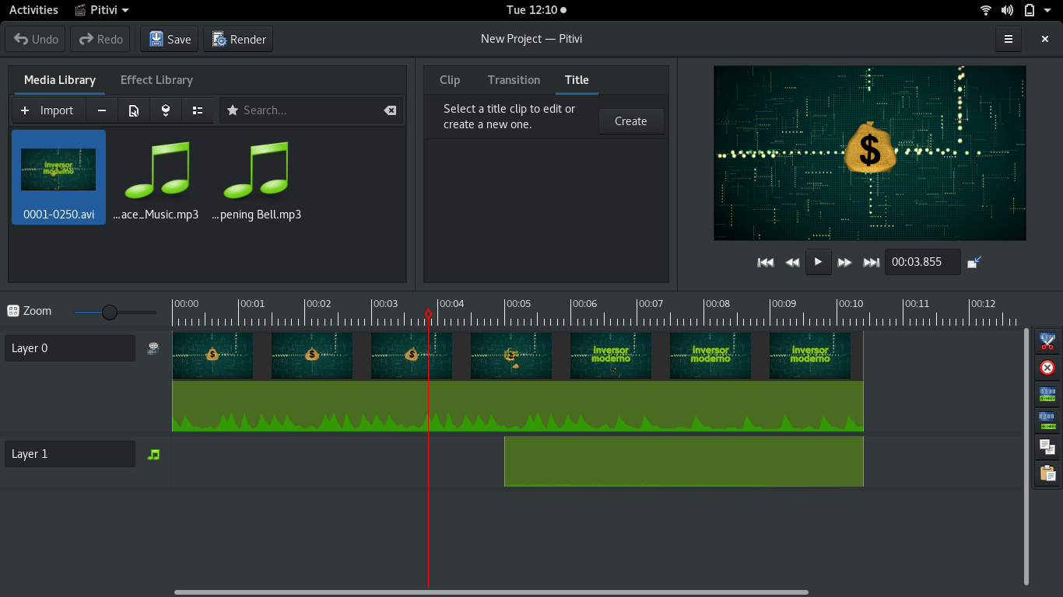Zoom-fit the timeline icon
The image size is (1063, 597).
pos(12,311)
